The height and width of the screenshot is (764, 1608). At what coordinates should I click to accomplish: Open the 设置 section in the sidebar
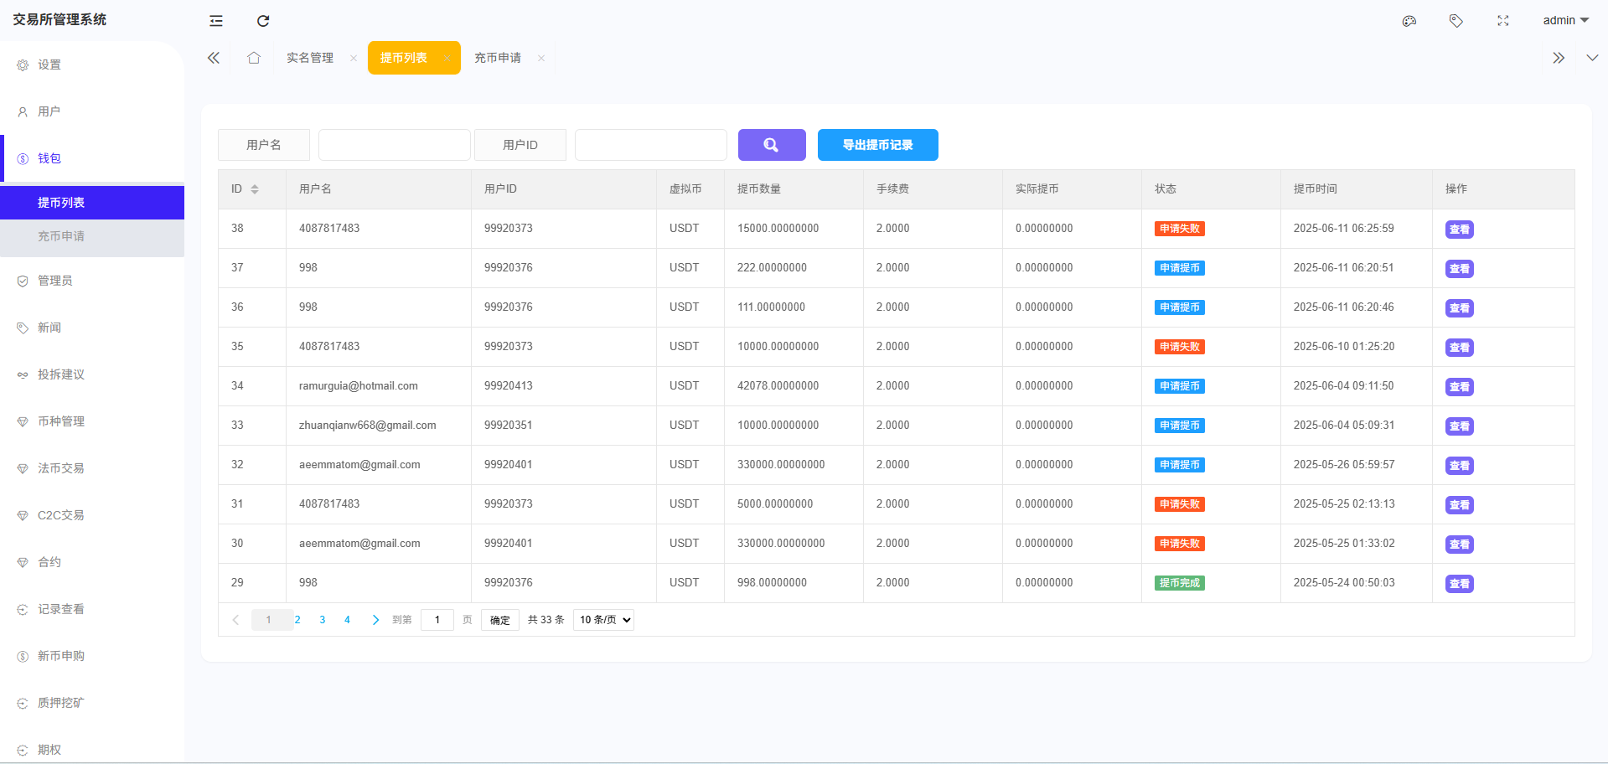(49, 64)
